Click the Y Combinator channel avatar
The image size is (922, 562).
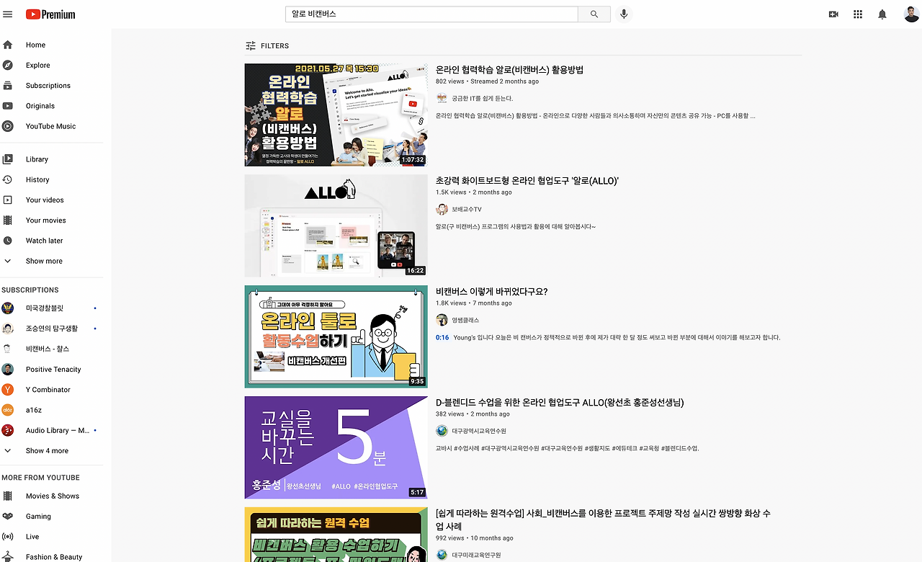[x=8, y=390]
